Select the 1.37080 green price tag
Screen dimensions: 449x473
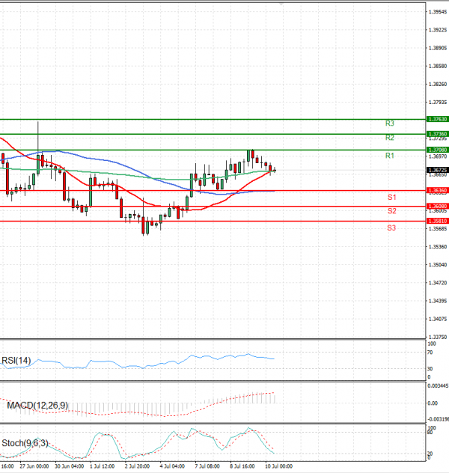coord(438,150)
